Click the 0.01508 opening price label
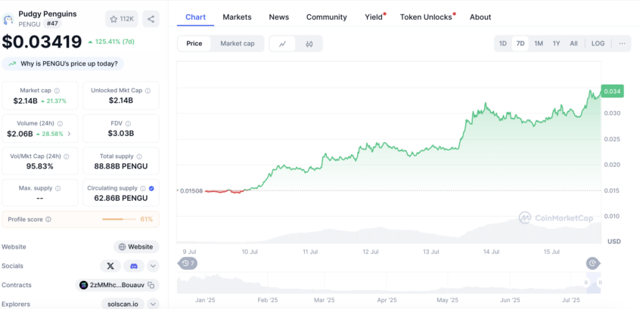 [x=191, y=191]
